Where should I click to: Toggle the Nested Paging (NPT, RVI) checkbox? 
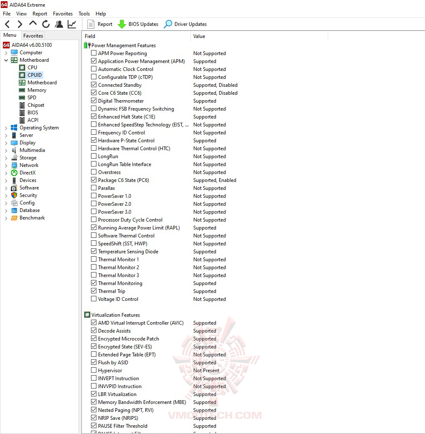94,410
